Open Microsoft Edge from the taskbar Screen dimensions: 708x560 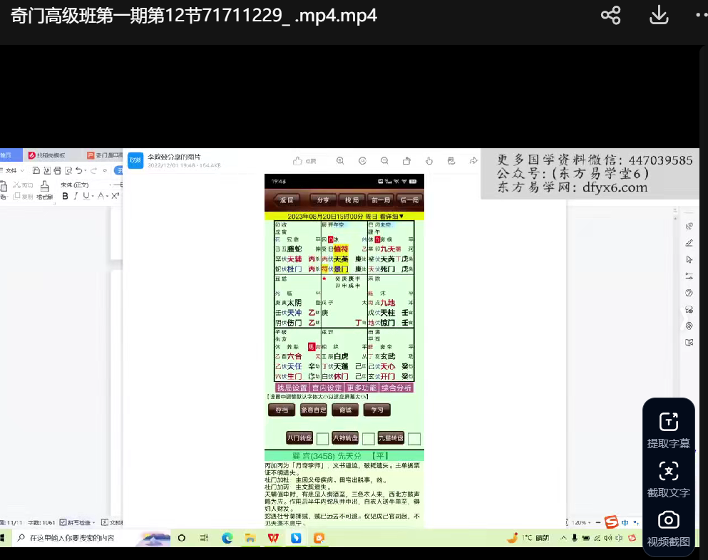pyautogui.click(x=227, y=538)
